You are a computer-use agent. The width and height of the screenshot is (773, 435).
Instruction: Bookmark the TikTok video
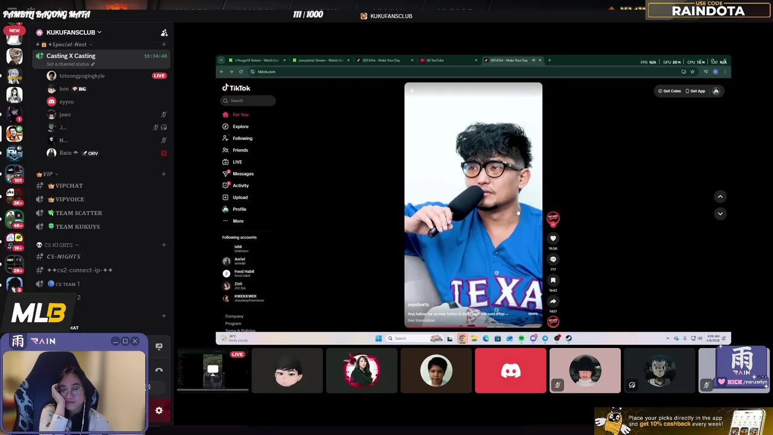(x=553, y=280)
